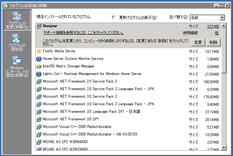Click the Firefly Media Server icon

39,51
